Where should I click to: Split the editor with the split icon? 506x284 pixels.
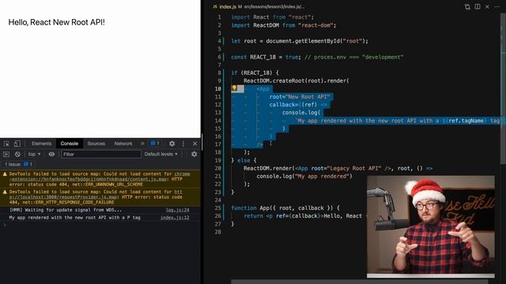tap(478, 6)
